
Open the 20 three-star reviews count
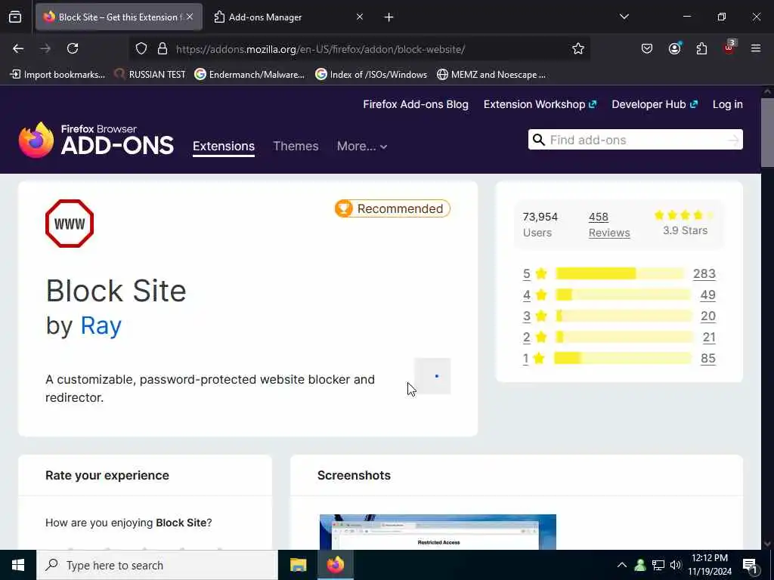click(x=707, y=316)
